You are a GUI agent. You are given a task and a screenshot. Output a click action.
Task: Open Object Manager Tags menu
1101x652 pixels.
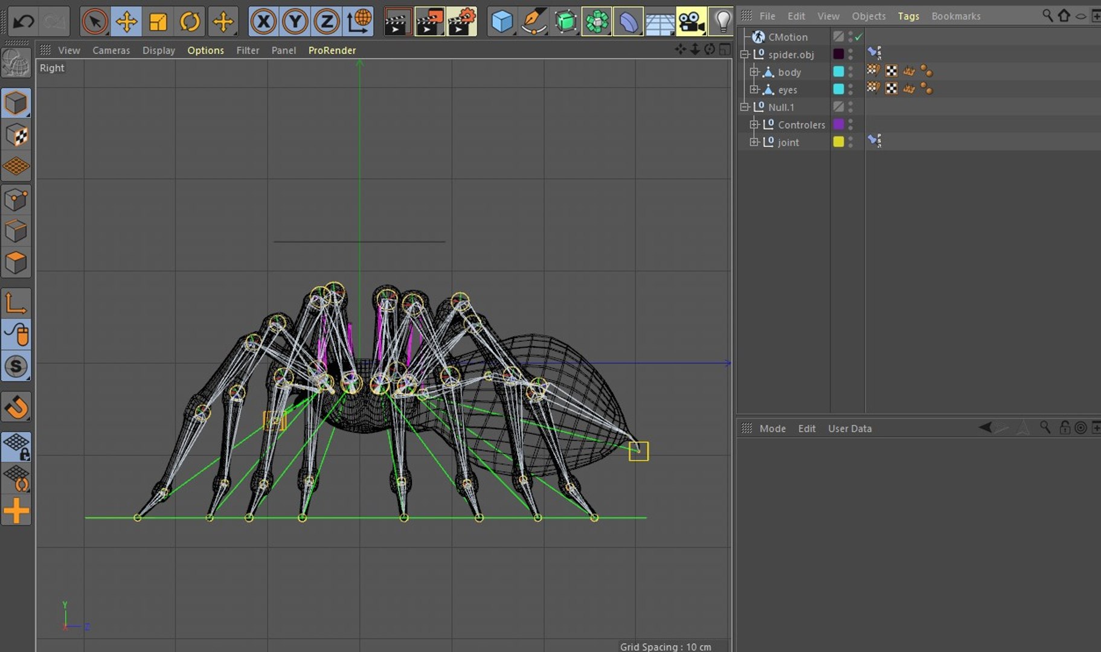click(908, 16)
